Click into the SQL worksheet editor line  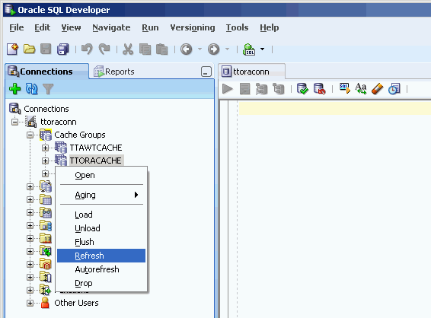click(x=335, y=108)
